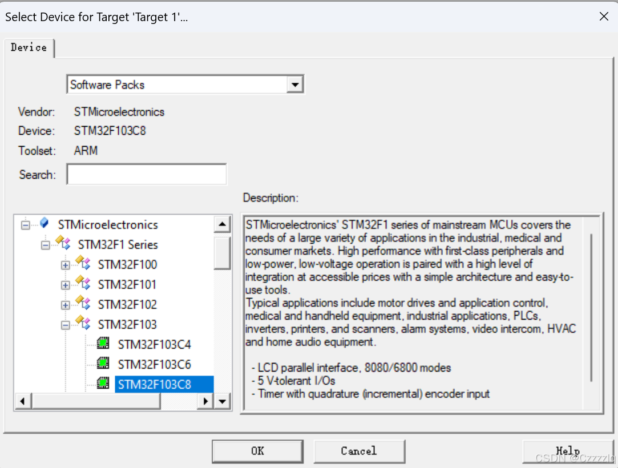Select STM32F103C6 in device tree

[155, 364]
